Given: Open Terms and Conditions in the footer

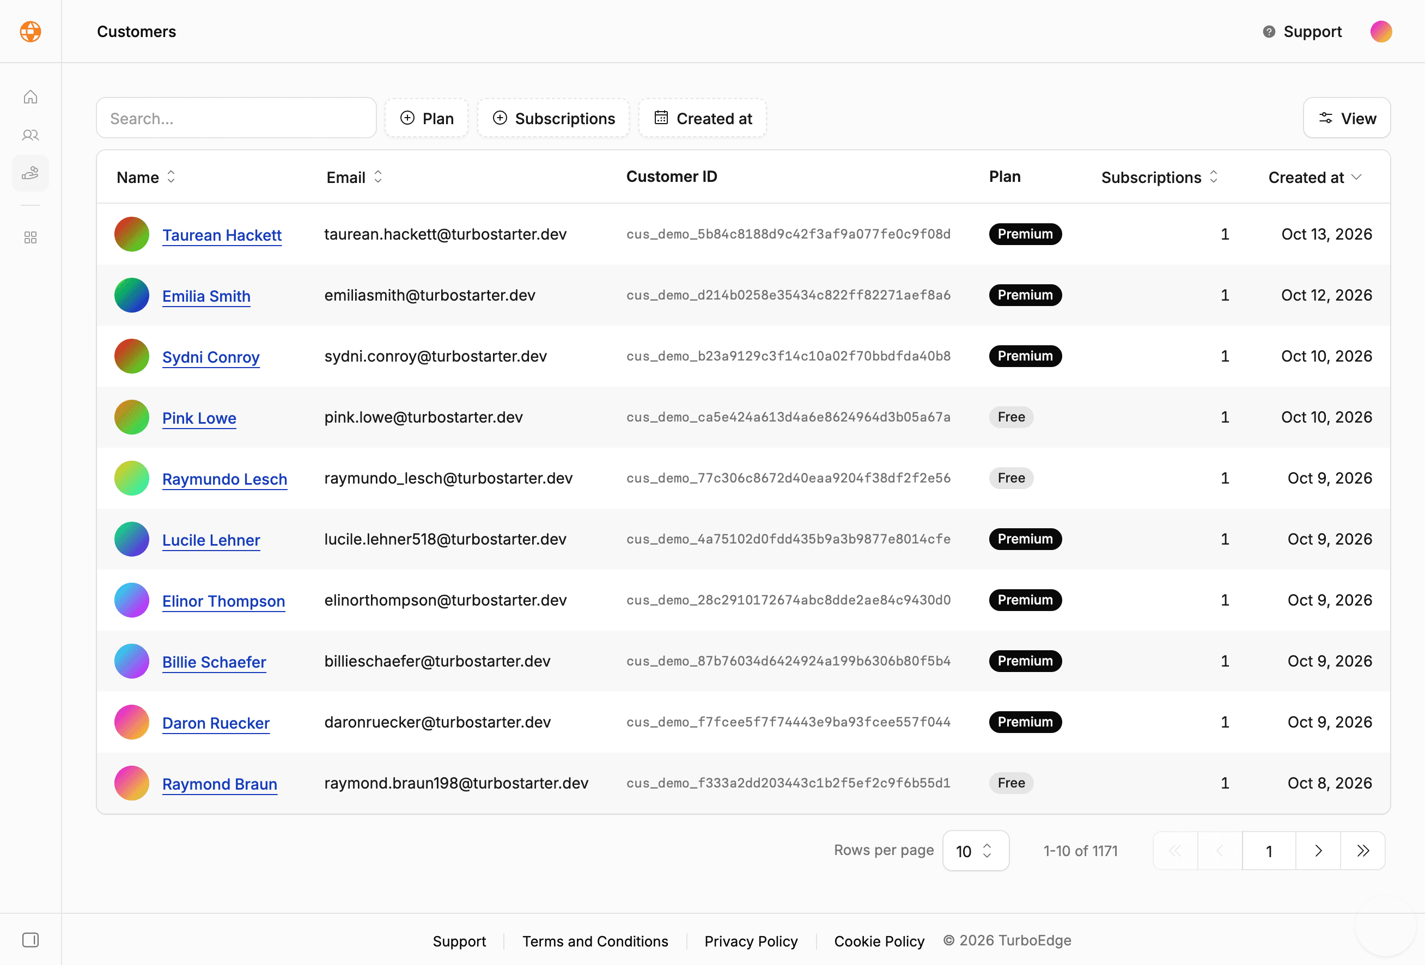Looking at the screenshot, I should pyautogui.click(x=595, y=941).
